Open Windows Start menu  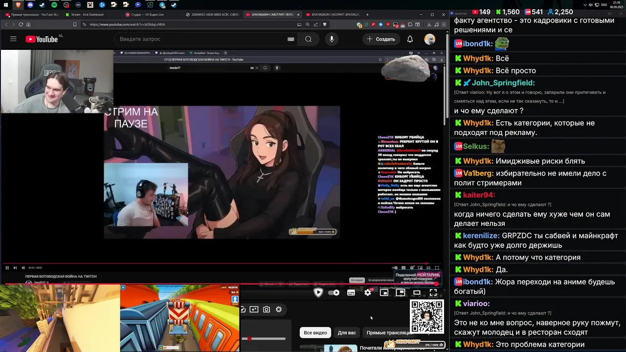coord(6,5)
